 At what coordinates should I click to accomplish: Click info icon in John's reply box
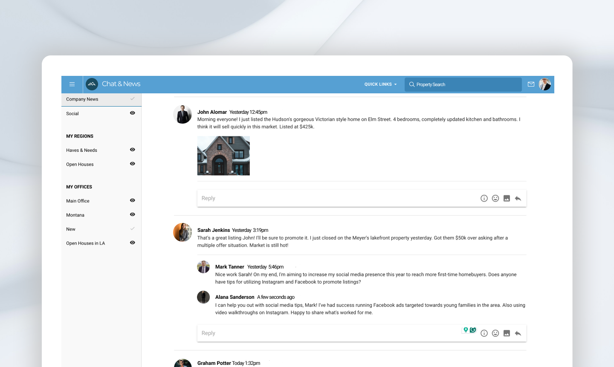tap(484, 198)
